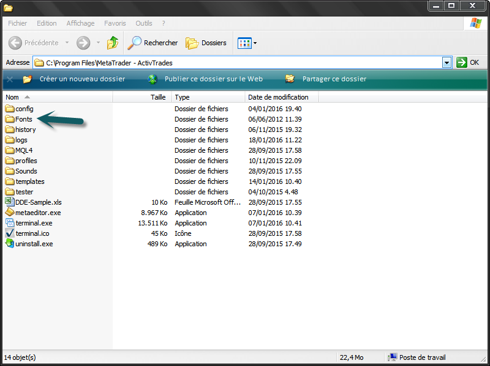Click the view mode grid icon
The width and height of the screenshot is (490, 366).
[x=244, y=43]
